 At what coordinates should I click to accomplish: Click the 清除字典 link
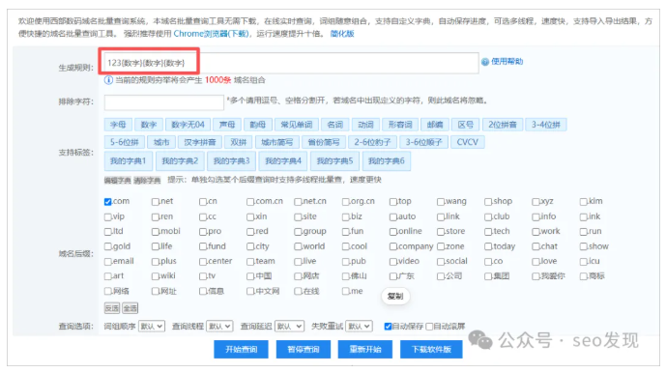pos(147,181)
